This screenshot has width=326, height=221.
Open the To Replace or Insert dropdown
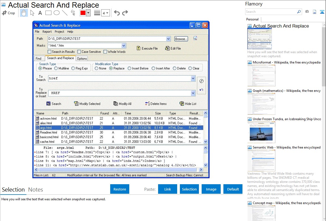pos(193,93)
